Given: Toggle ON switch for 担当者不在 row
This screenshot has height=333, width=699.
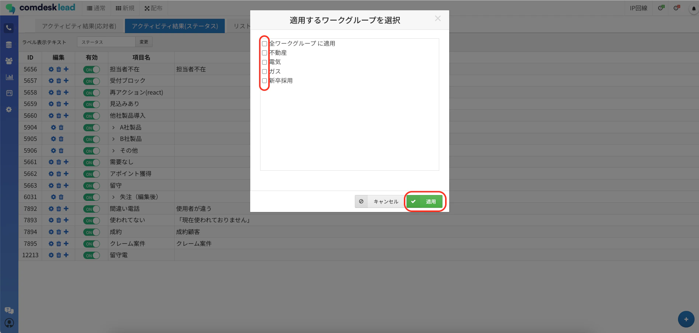Looking at the screenshot, I should click(91, 70).
